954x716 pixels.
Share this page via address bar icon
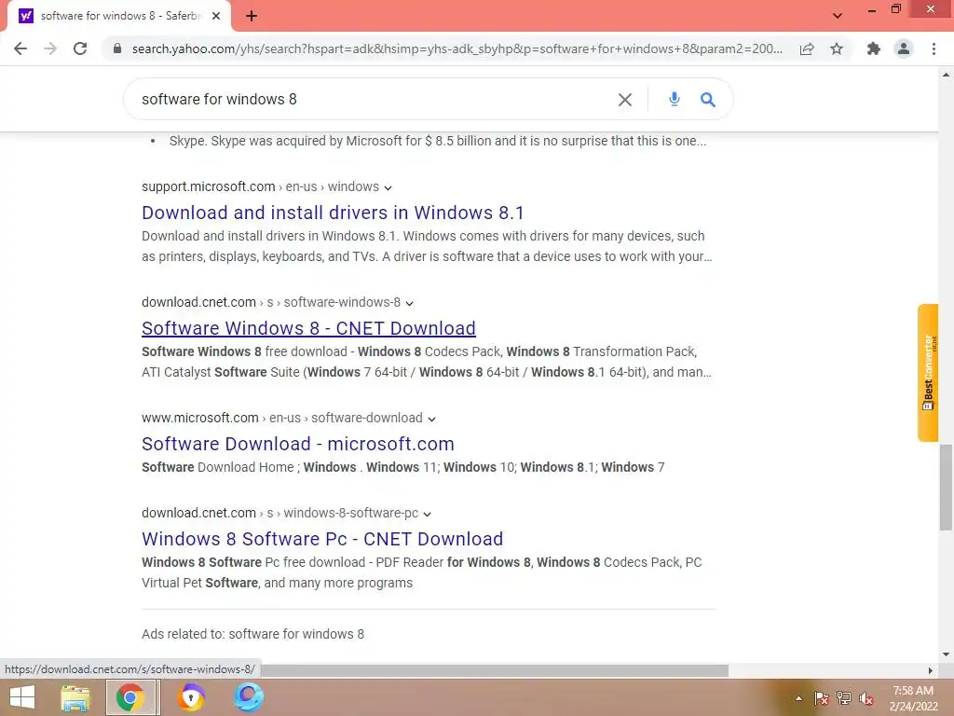807,48
